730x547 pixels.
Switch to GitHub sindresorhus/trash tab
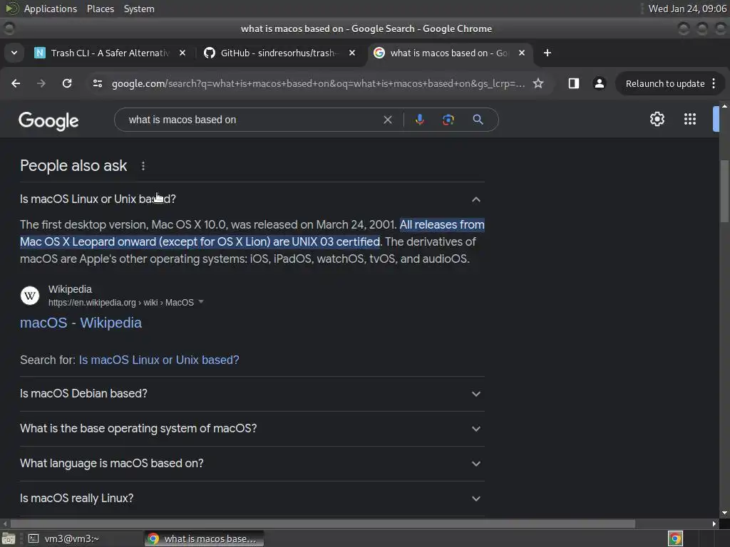click(x=279, y=53)
